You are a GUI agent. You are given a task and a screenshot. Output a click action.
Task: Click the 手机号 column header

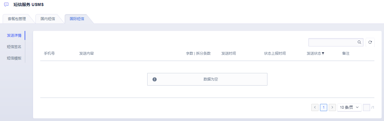(49, 53)
